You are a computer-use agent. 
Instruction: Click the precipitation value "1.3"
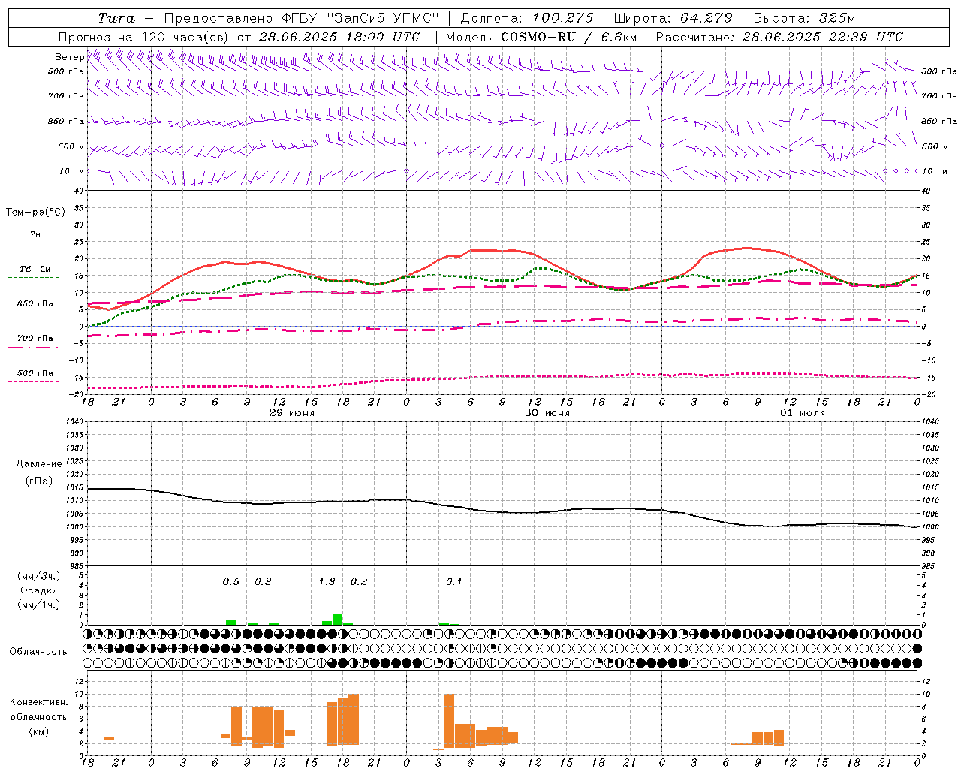pos(327,582)
